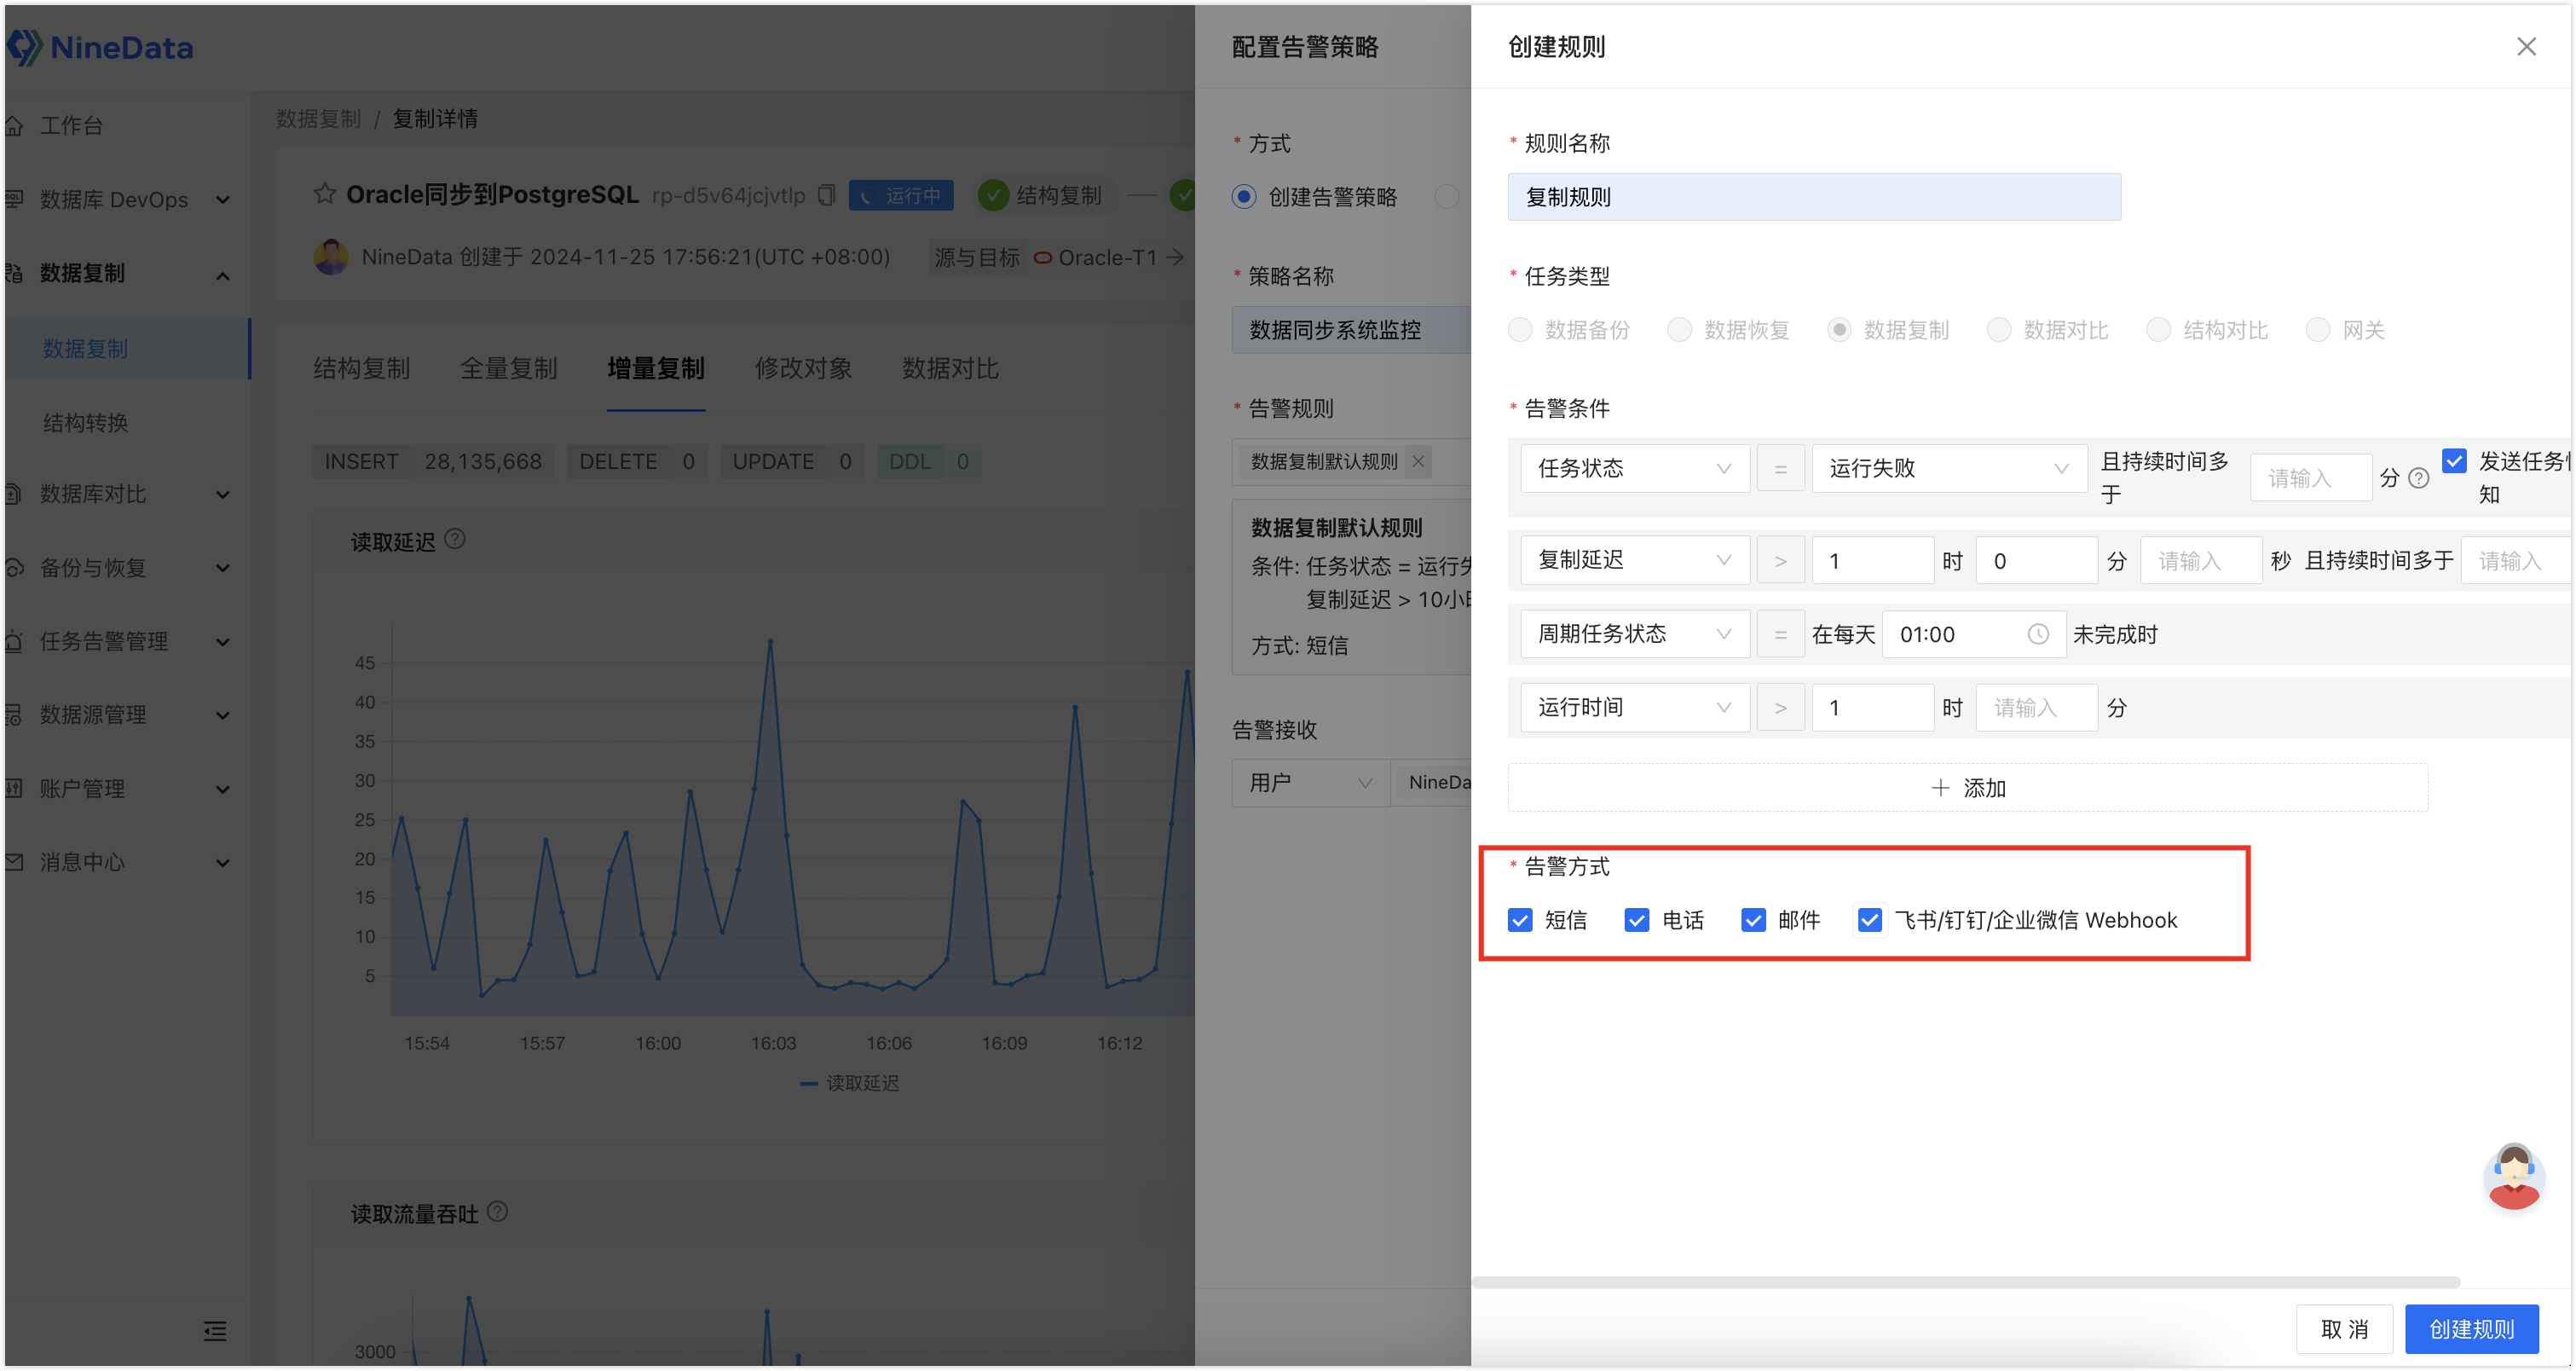Viewport: 2576px width, 1371px height.
Task: Collapse sidebar using the bottom menu icon
Action: [x=215, y=1330]
